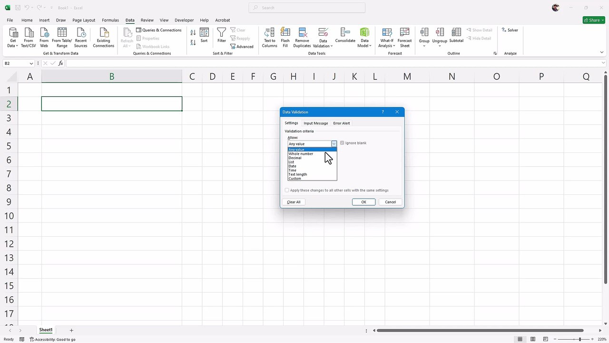Open Existing Connections

103,37
